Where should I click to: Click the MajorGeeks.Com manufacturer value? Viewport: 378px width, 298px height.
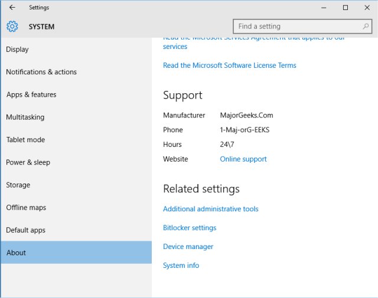tap(246, 115)
